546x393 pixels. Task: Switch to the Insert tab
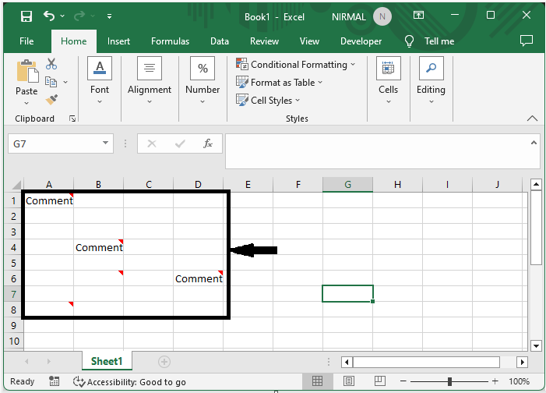pos(118,41)
